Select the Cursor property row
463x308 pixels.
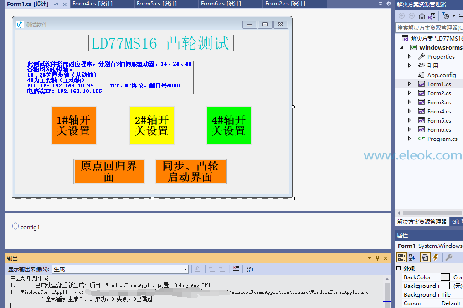[x=429, y=303]
